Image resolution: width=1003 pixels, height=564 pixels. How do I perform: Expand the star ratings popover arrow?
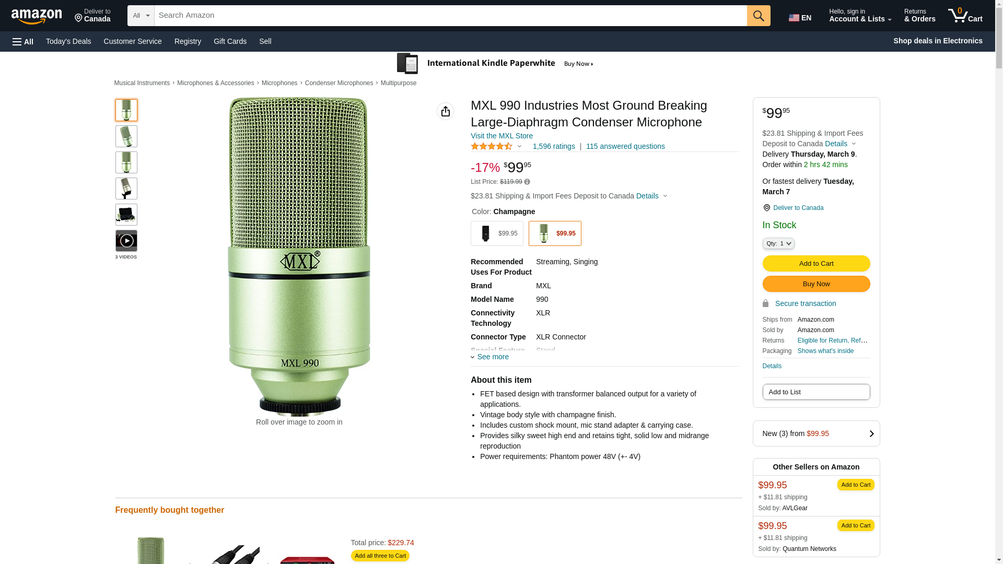(x=519, y=146)
